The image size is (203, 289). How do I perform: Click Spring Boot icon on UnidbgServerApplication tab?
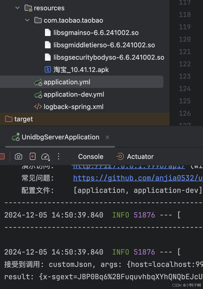(x=15, y=137)
